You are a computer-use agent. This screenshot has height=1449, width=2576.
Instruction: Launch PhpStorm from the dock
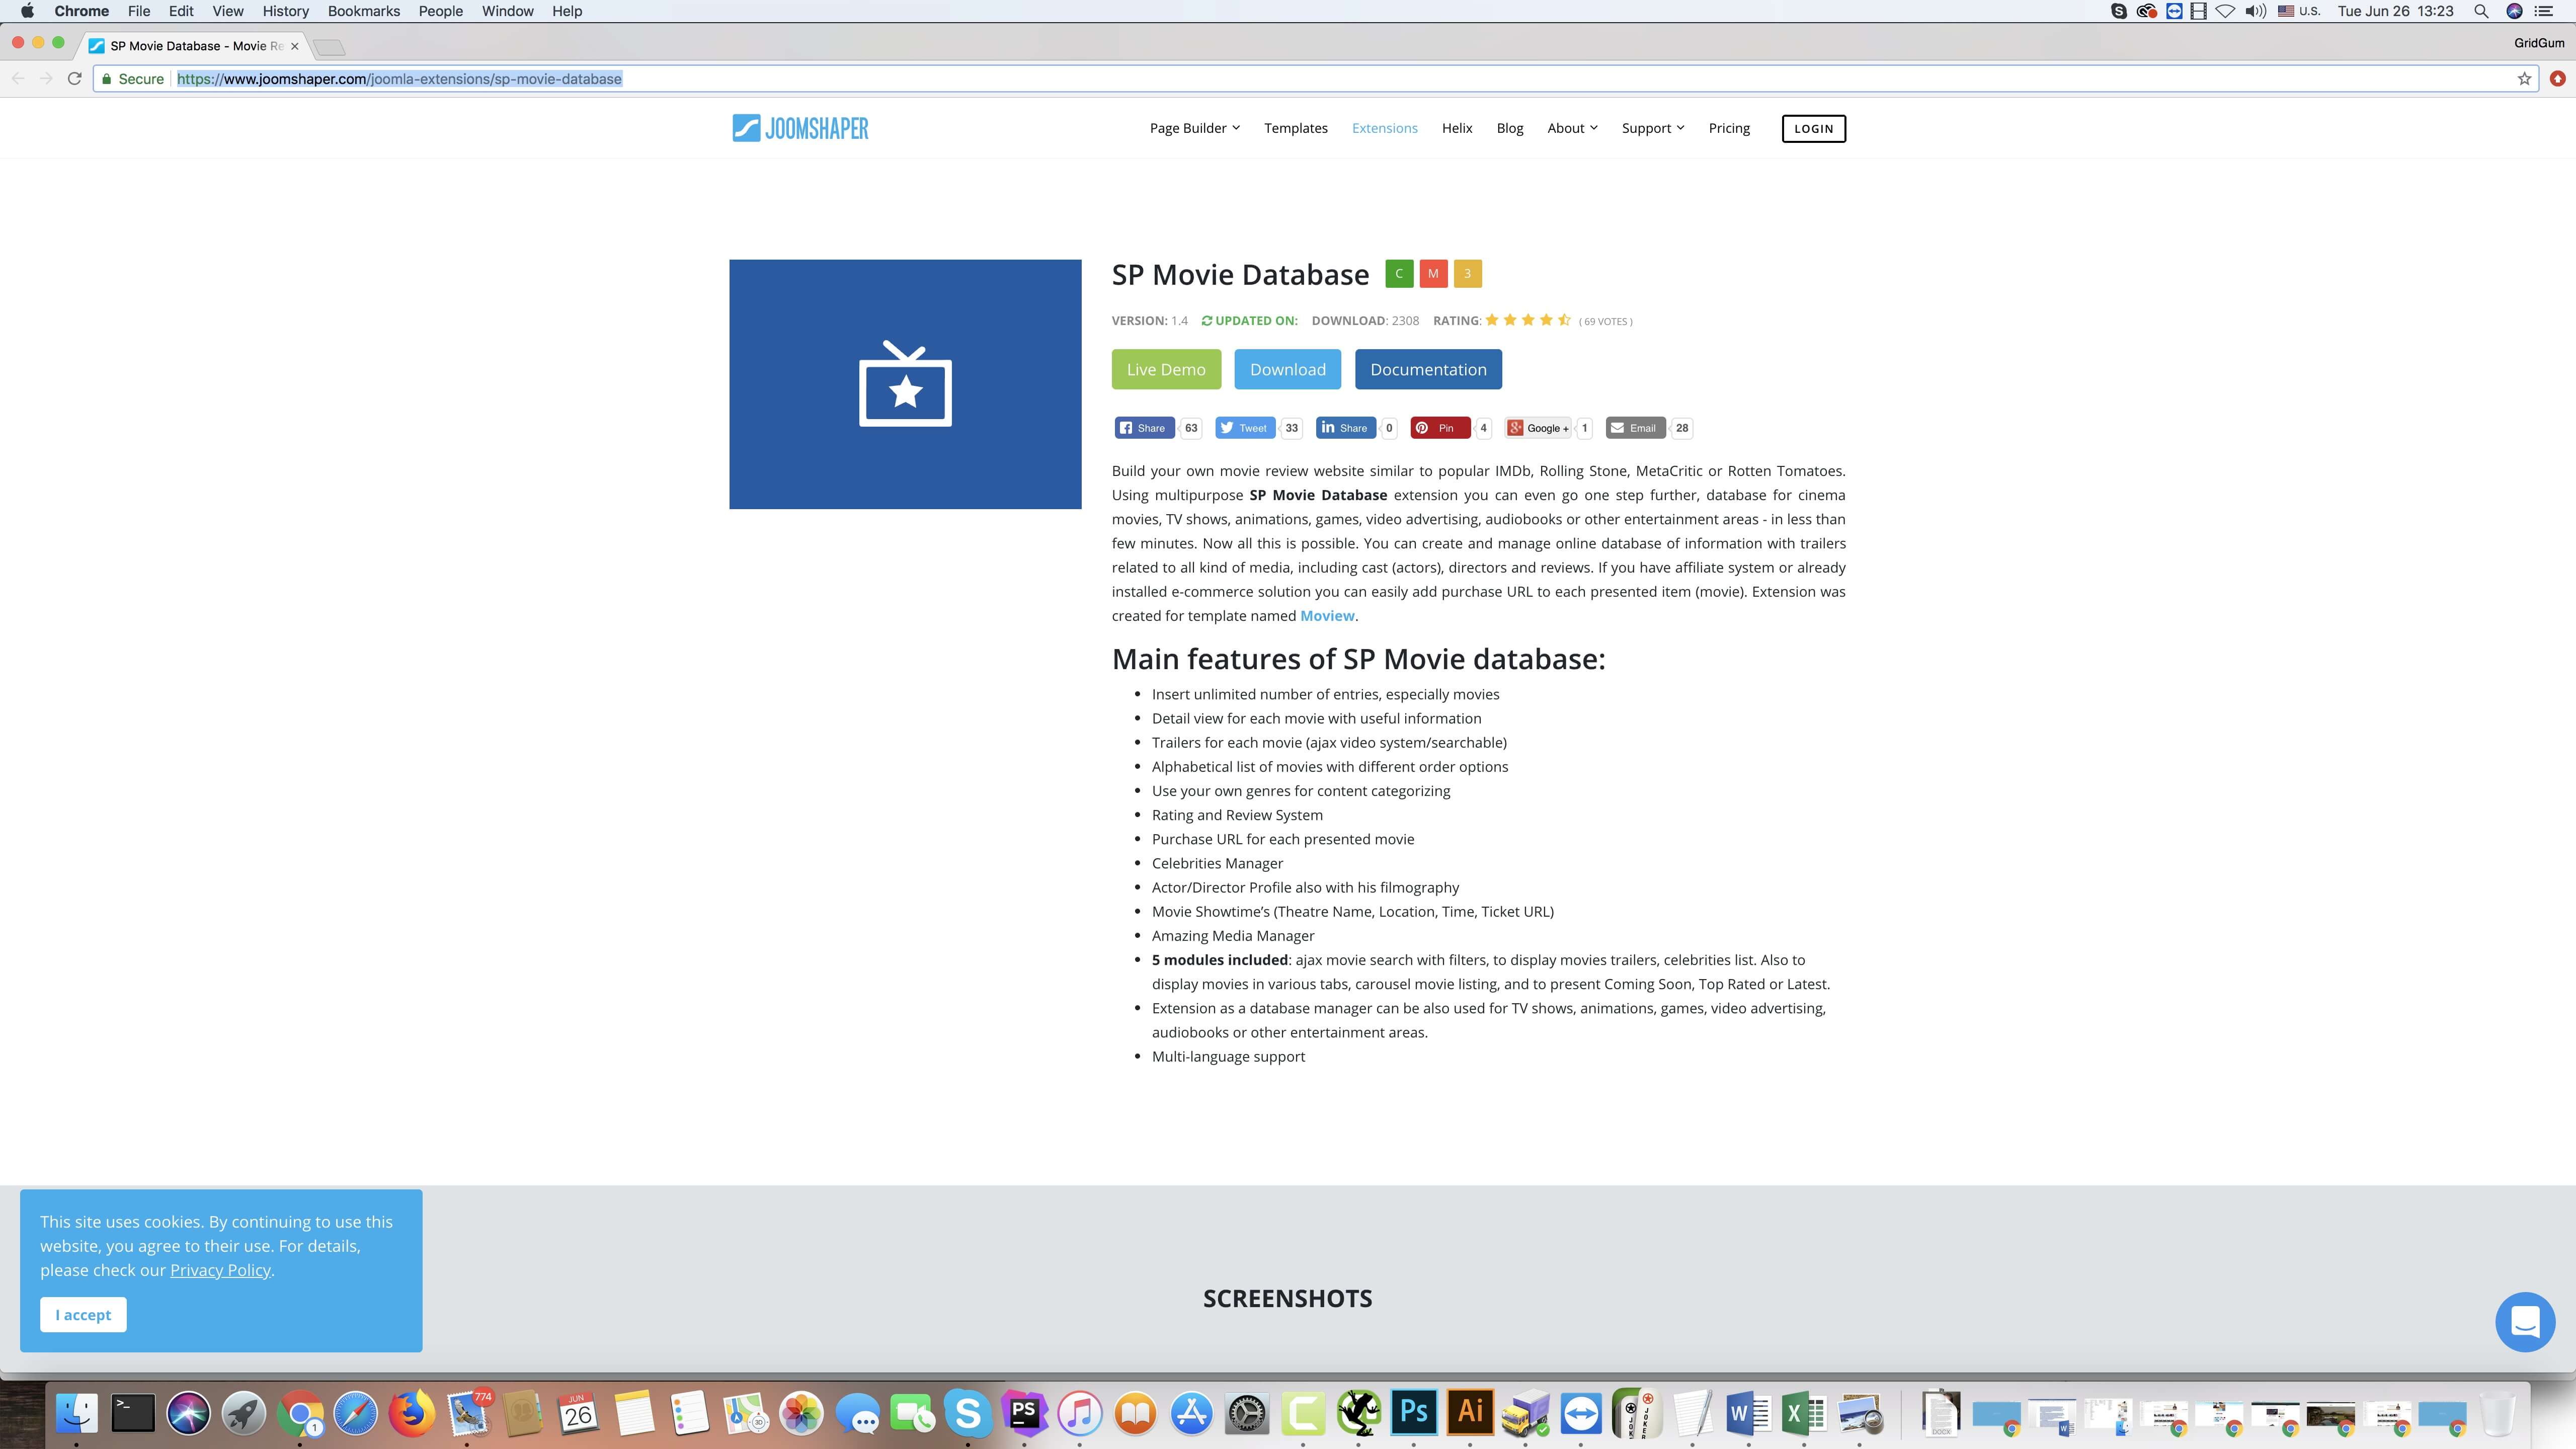1024,1413
